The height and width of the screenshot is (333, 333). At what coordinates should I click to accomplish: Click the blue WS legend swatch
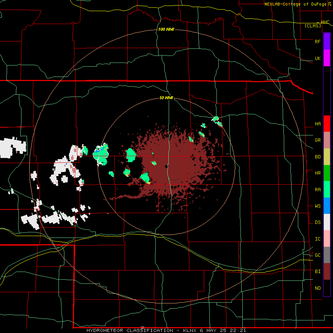[327, 206]
